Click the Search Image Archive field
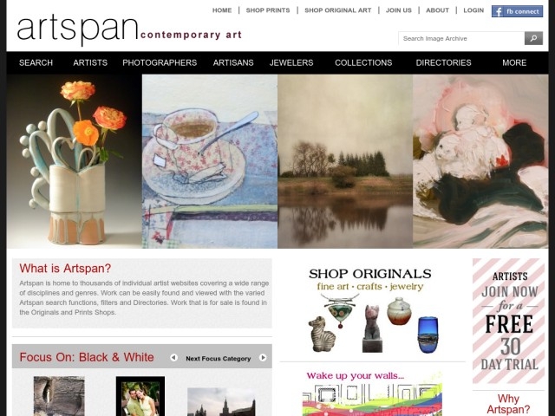The height and width of the screenshot is (416, 555). 461,38
